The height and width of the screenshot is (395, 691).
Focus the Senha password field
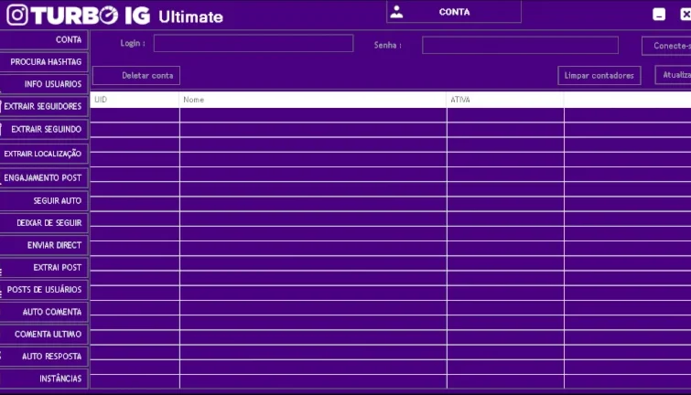click(x=520, y=45)
